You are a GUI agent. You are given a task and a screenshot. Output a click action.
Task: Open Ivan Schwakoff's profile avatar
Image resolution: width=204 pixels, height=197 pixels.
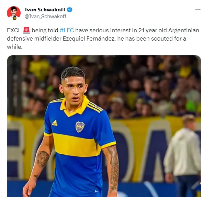(x=14, y=13)
